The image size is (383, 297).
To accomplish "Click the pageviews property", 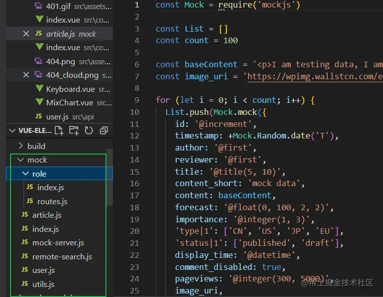I will click(x=196, y=279).
